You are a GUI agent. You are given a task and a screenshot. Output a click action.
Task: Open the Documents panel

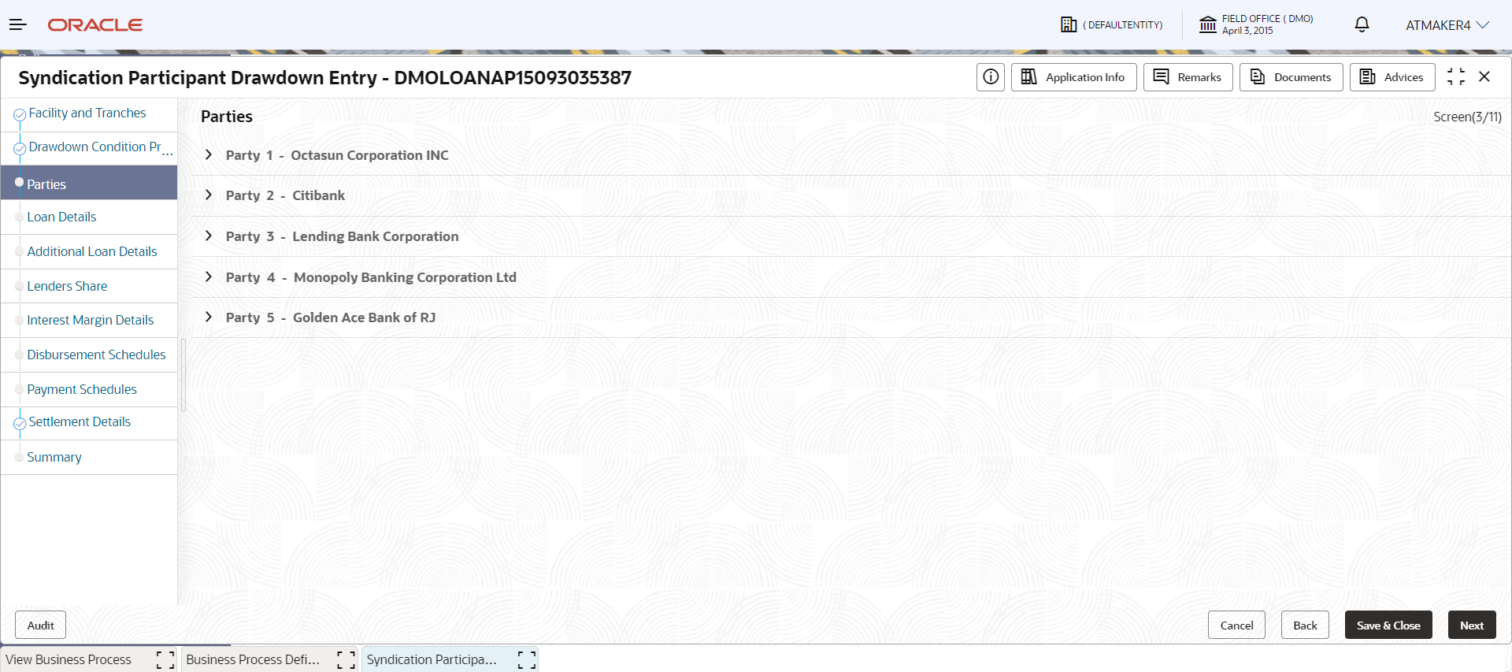pyautogui.click(x=1291, y=77)
